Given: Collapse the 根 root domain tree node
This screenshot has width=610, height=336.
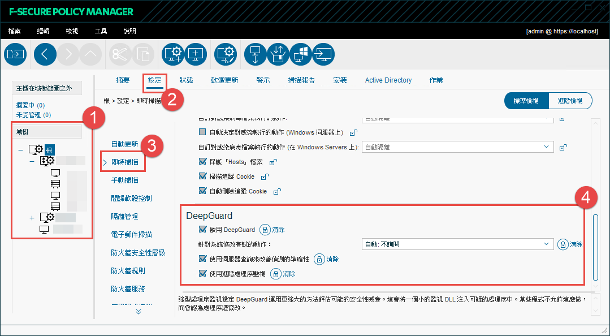Looking at the screenshot, I should pos(20,150).
